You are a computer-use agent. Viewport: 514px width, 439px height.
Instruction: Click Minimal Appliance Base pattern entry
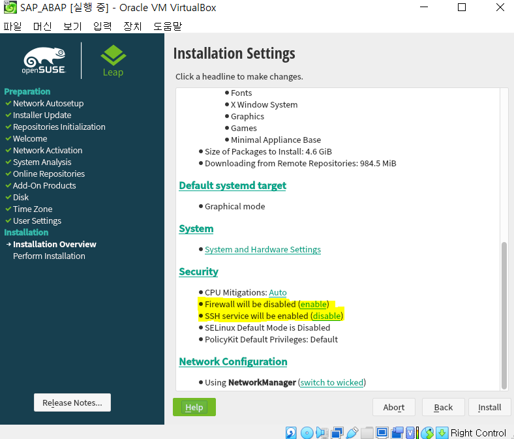coord(276,140)
